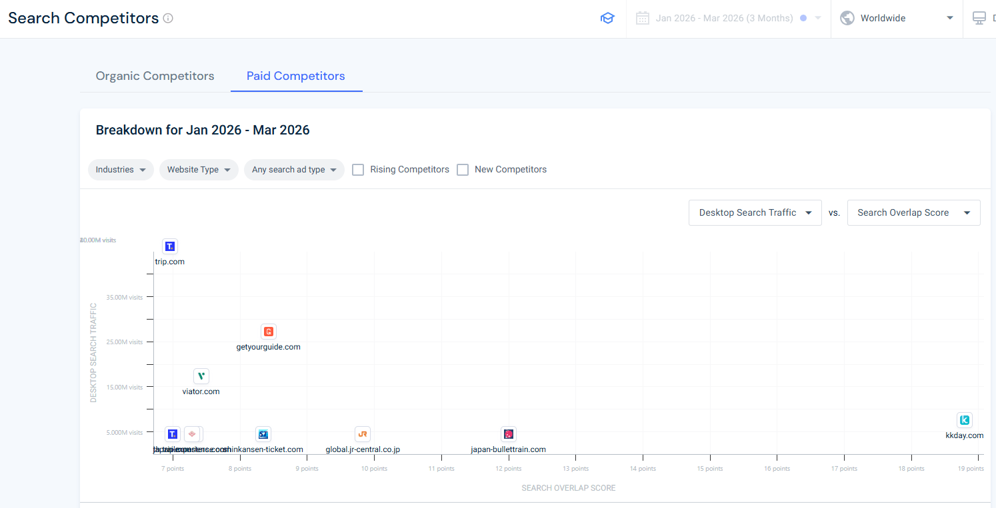The height and width of the screenshot is (508, 996).
Task: Open the Jan 2026 - Mar 2026 date dropdown
Action: (x=729, y=19)
